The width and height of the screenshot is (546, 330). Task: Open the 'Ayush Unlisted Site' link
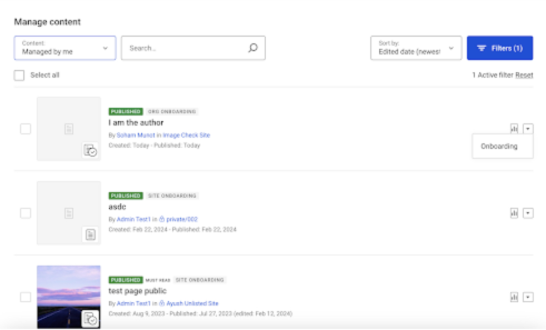[x=194, y=303]
